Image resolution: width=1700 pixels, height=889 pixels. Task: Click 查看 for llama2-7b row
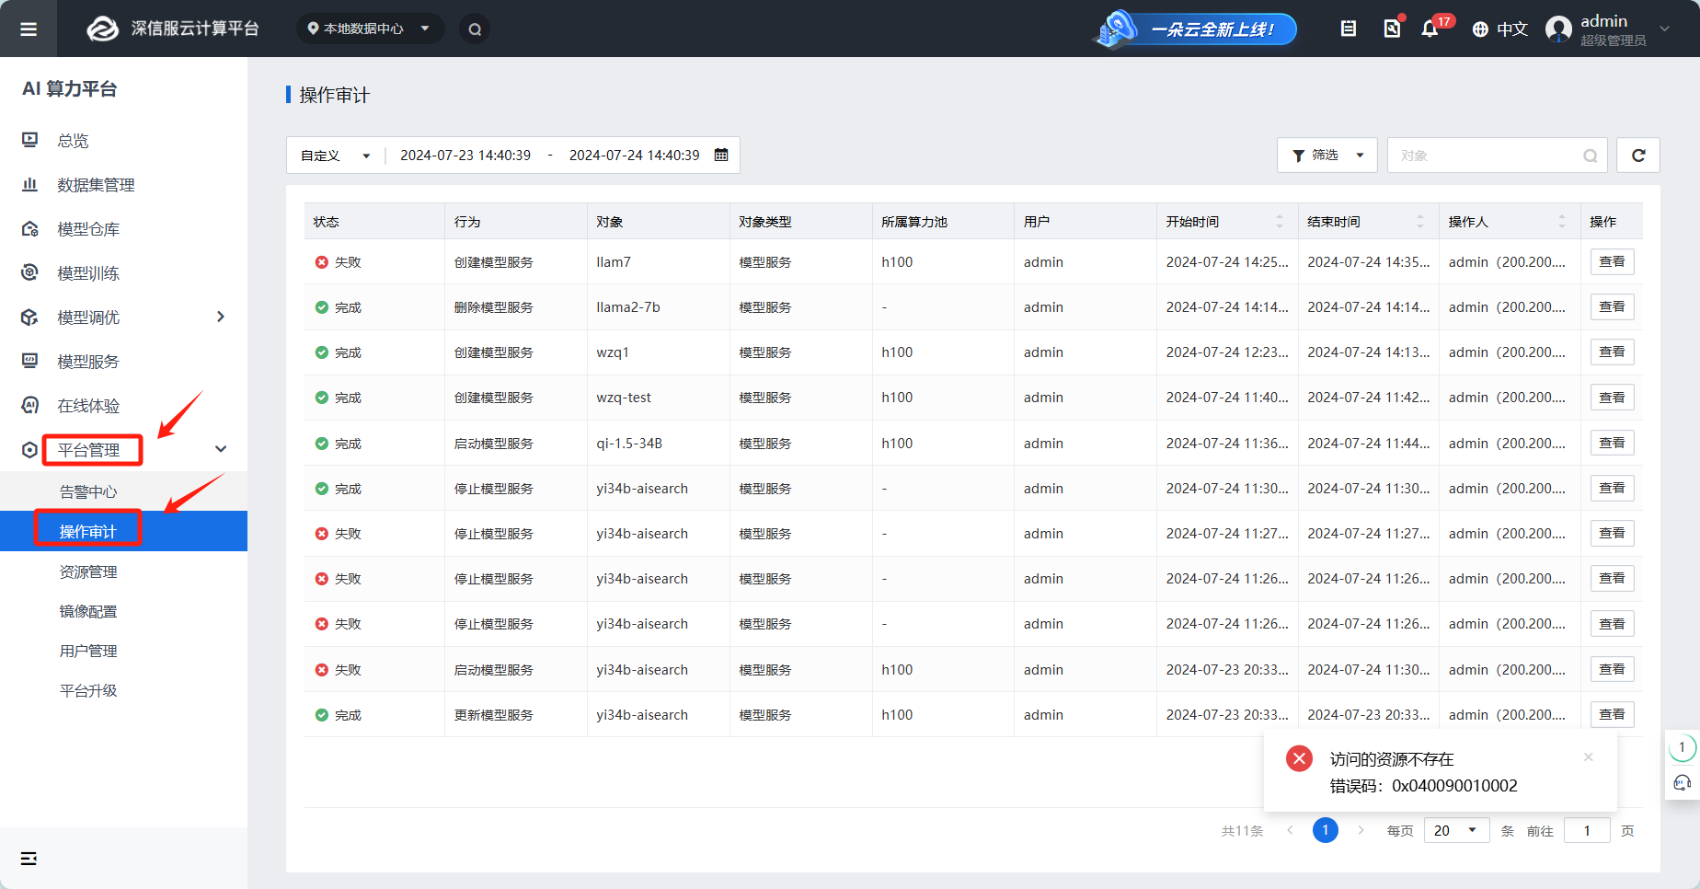pyautogui.click(x=1612, y=306)
